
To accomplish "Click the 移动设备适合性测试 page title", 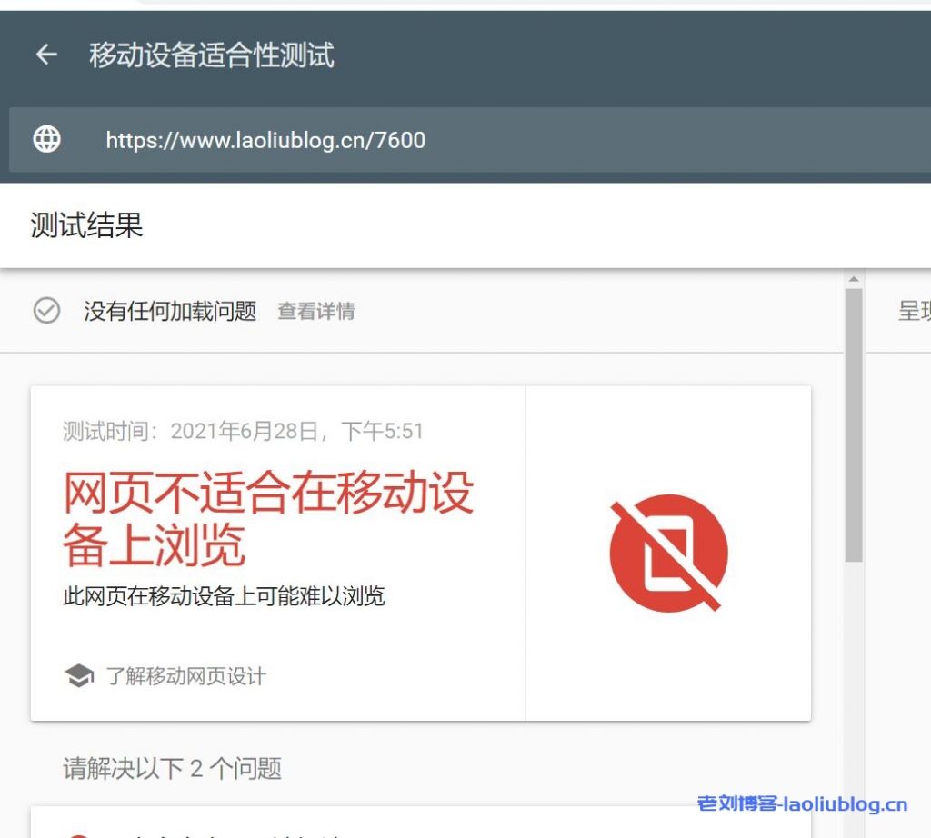I will click(x=212, y=55).
